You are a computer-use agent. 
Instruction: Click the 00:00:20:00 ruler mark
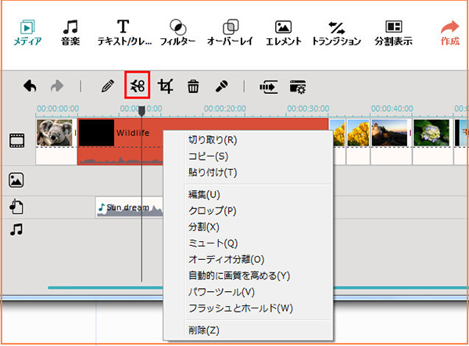point(225,109)
